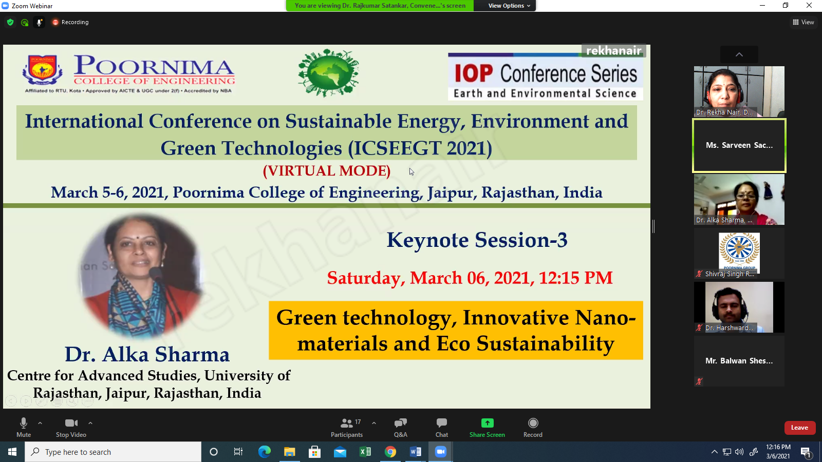Select Dr. Rekha Nair video thumbnail
This screenshot has width=822, height=462.
[x=739, y=91]
